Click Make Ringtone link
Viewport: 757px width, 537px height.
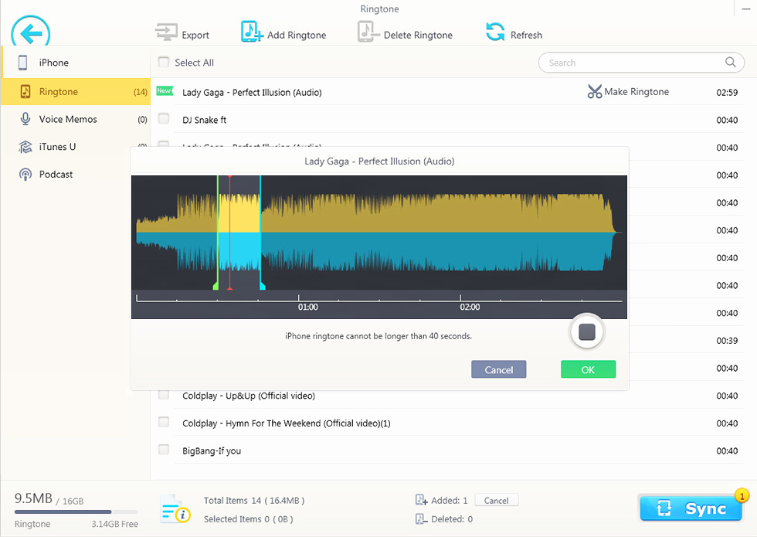[636, 92]
